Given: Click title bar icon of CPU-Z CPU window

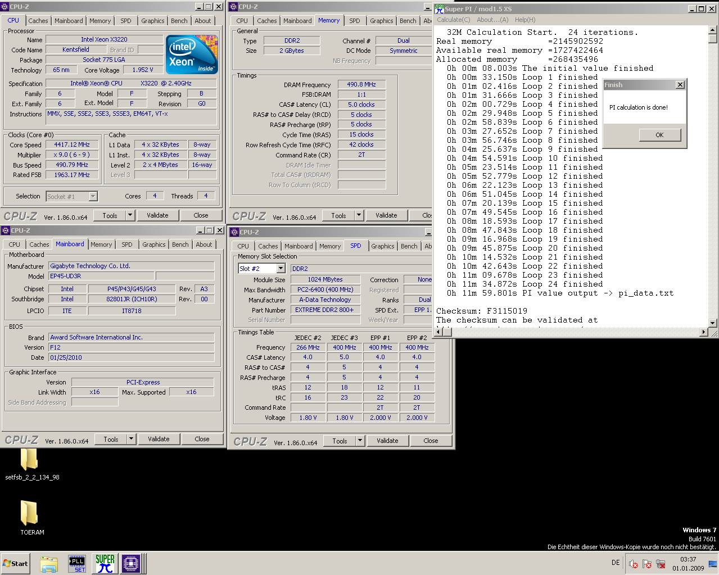Looking at the screenshot, I should [x=5, y=7].
